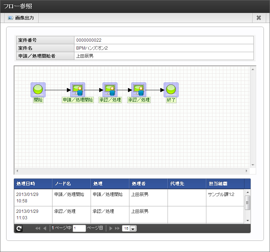Click the 担当組織 column header

(x=225, y=184)
